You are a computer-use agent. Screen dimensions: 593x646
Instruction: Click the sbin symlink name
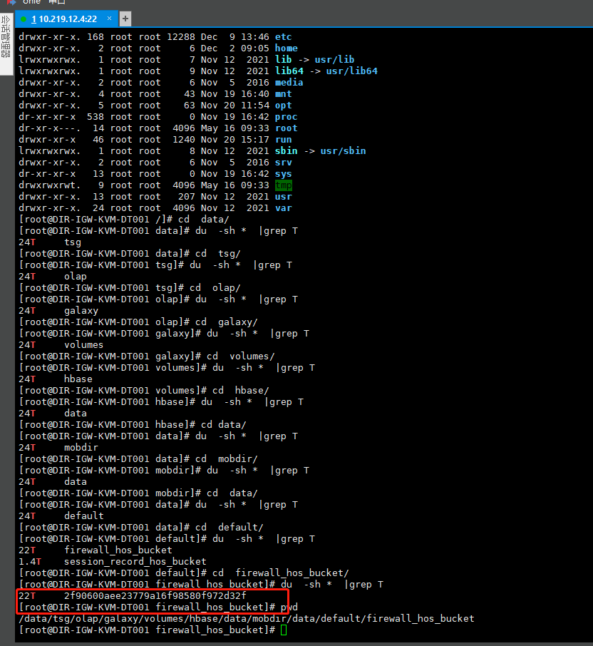coord(286,151)
